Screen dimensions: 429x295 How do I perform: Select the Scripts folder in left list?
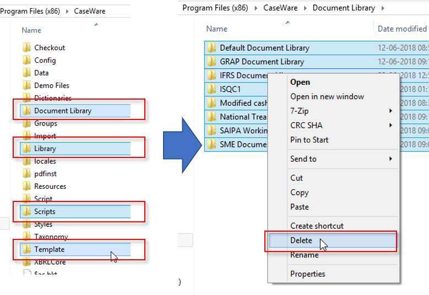click(45, 211)
